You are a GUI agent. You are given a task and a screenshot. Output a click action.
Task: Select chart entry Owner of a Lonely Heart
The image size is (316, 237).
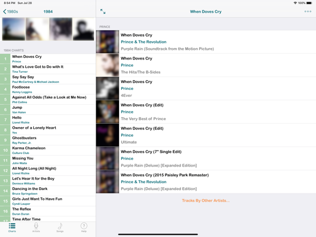48,130
